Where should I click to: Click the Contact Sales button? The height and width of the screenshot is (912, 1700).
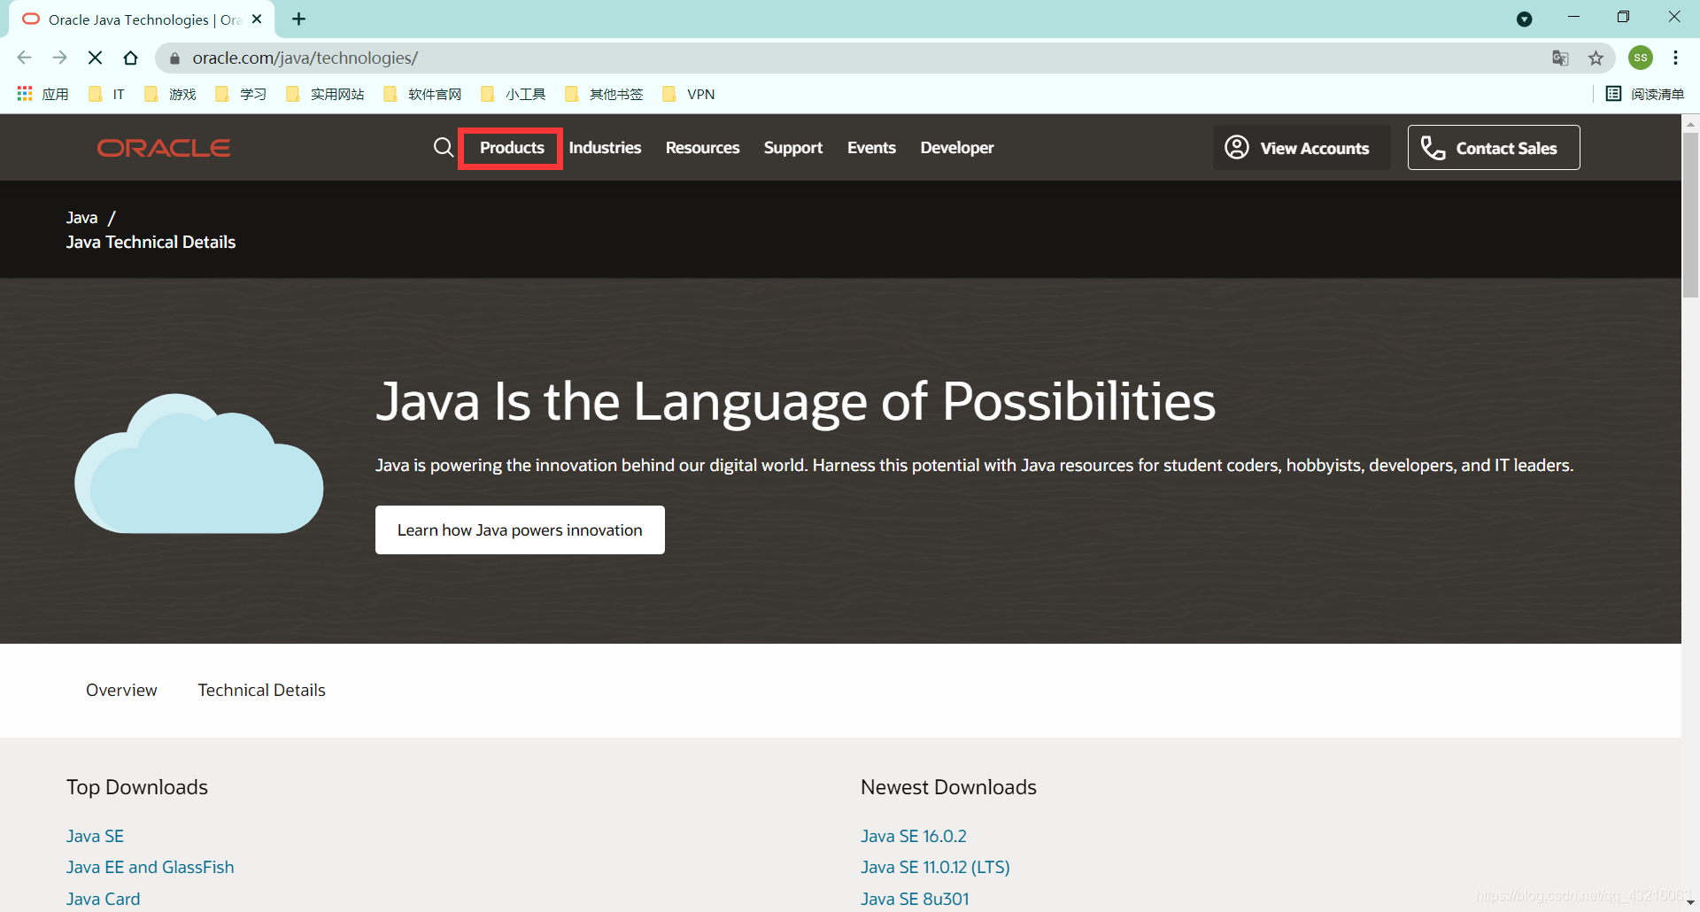[1494, 147]
